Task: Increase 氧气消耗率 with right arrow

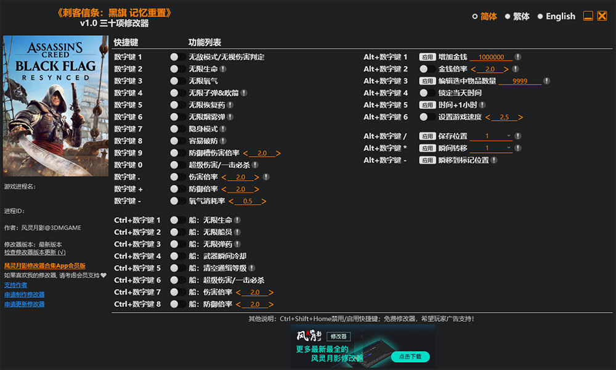Action: [x=264, y=201]
